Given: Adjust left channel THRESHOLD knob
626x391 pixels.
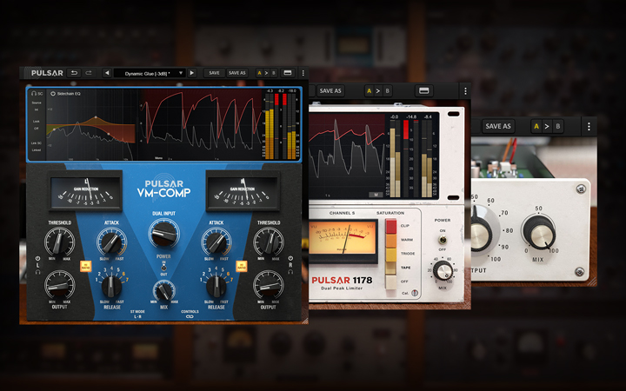Looking at the screenshot, I should (59, 242).
